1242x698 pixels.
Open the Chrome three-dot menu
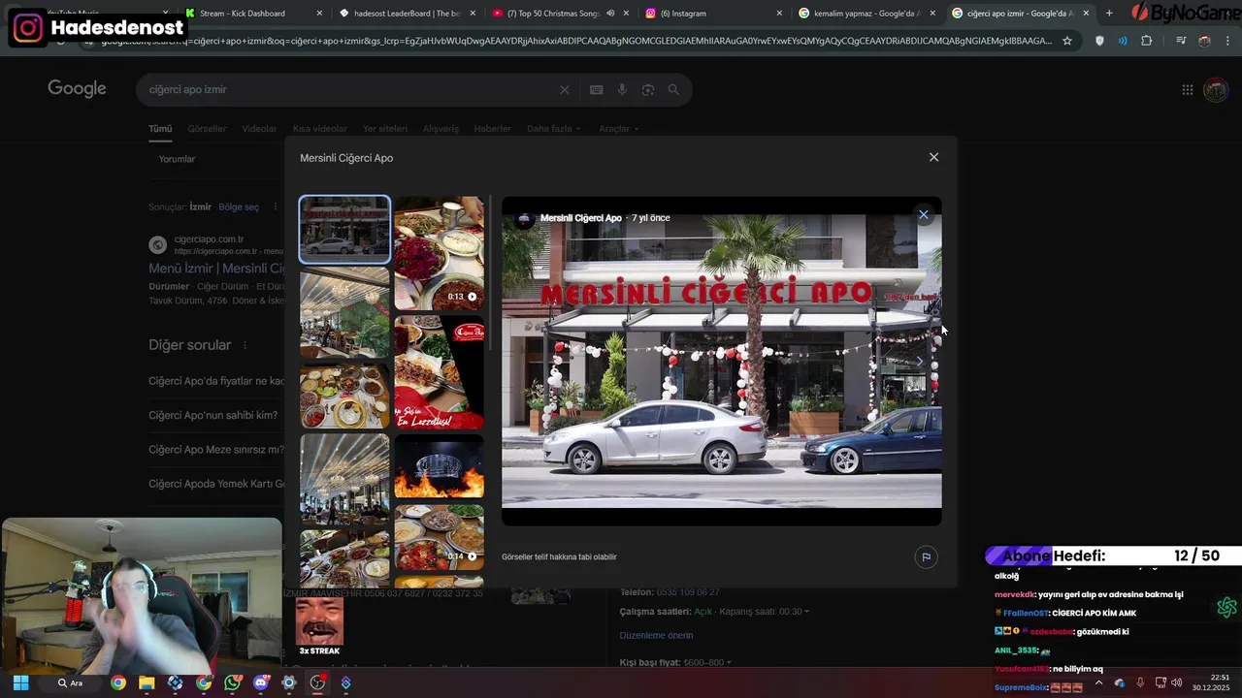coord(1227,41)
